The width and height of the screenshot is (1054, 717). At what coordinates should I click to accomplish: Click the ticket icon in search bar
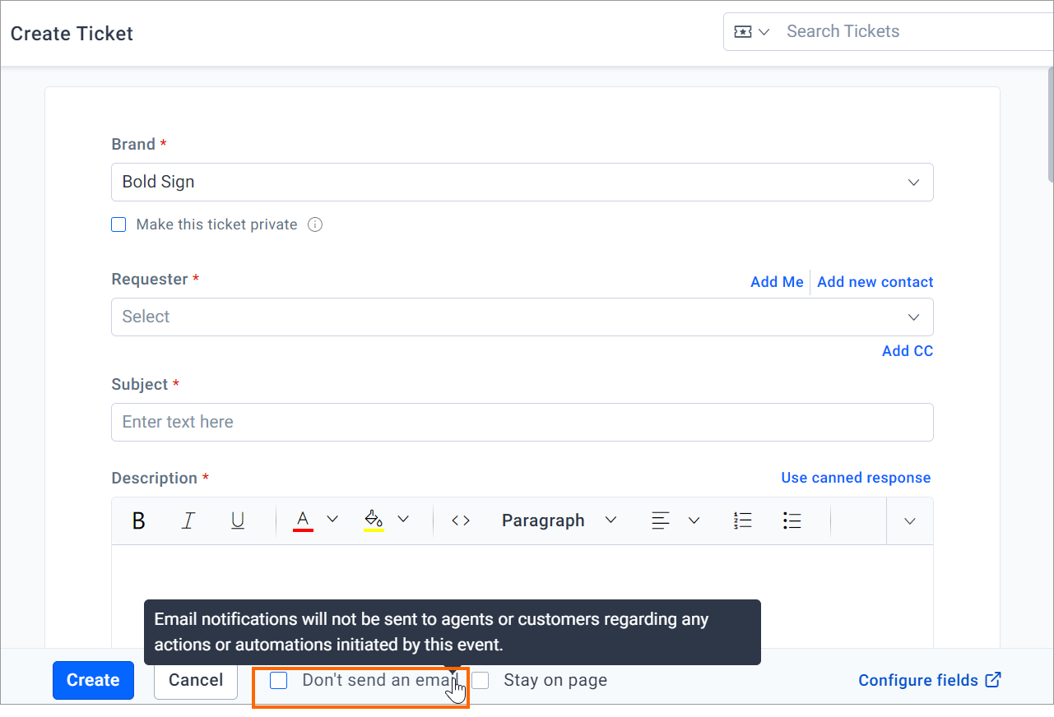tap(742, 32)
